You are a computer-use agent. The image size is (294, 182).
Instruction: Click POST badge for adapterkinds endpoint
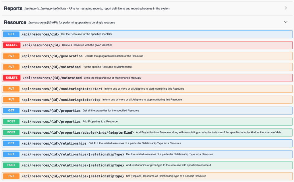(x=11, y=132)
